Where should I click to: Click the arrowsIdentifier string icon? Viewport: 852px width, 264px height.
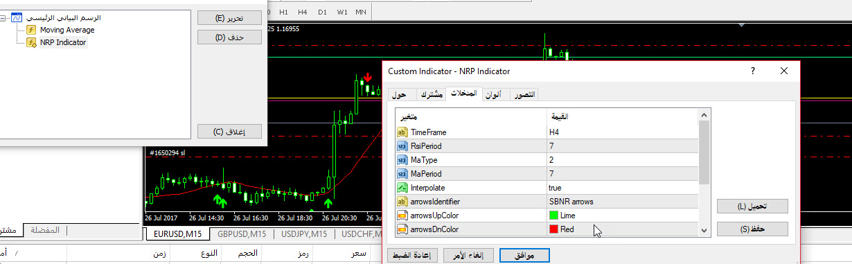[x=402, y=201]
